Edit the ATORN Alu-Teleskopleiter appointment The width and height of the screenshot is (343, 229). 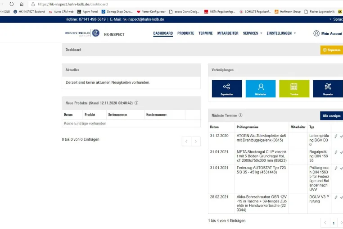click(336, 136)
